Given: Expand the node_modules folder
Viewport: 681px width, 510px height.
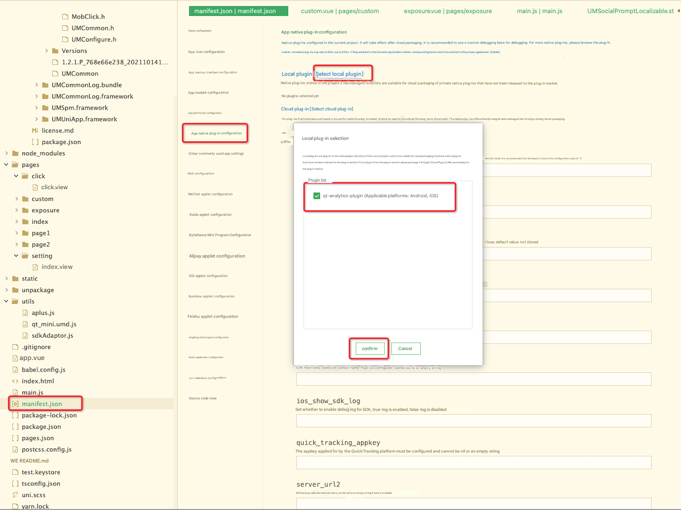Looking at the screenshot, I should click(x=6, y=153).
